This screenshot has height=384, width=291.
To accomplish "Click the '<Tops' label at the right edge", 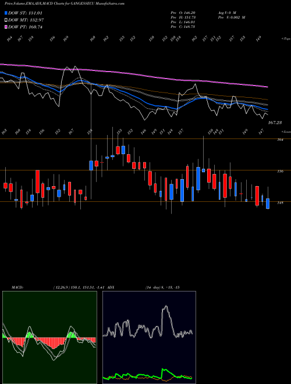I will point(286,39).
